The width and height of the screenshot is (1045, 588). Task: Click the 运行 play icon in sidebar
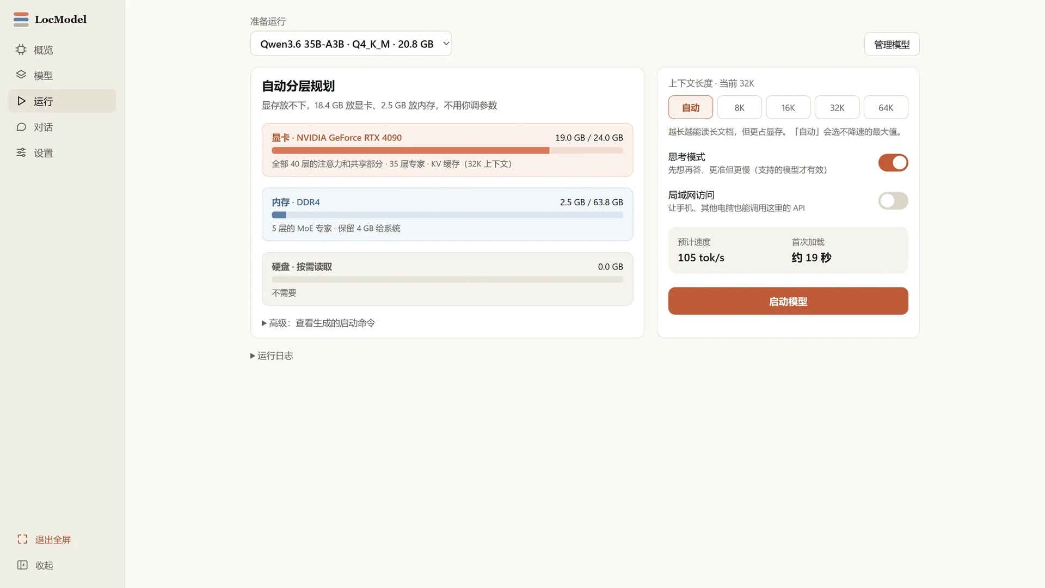(21, 101)
